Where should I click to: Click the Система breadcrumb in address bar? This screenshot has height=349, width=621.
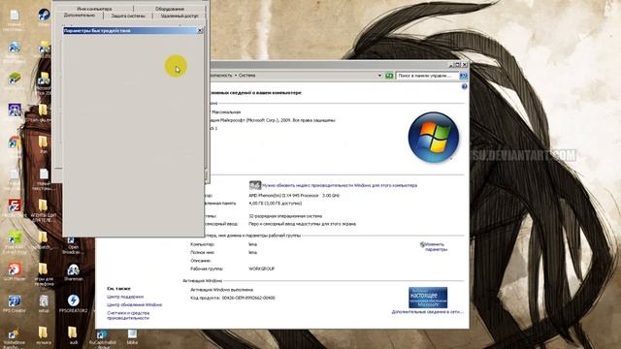[x=246, y=76]
